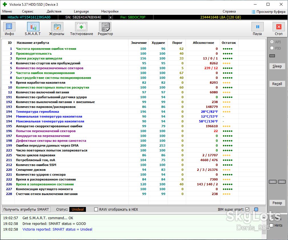The image size is (288, 240).
Task: Select the S.M.A.R.T toolbar icon
Action: (x=33, y=27)
